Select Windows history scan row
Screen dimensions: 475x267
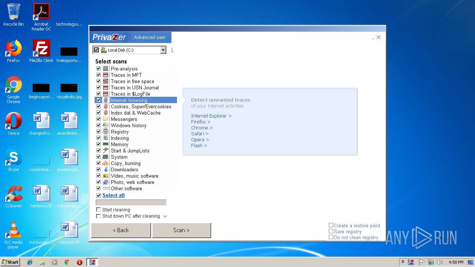(x=136, y=125)
